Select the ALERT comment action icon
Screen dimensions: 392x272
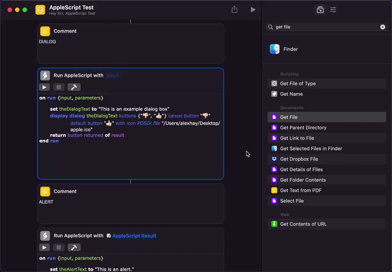(x=45, y=191)
